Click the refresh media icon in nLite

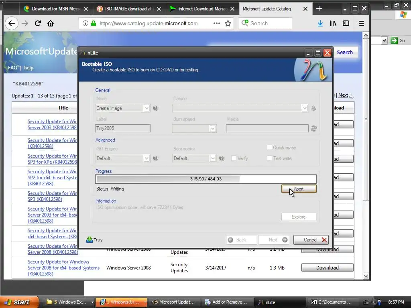[313, 128]
